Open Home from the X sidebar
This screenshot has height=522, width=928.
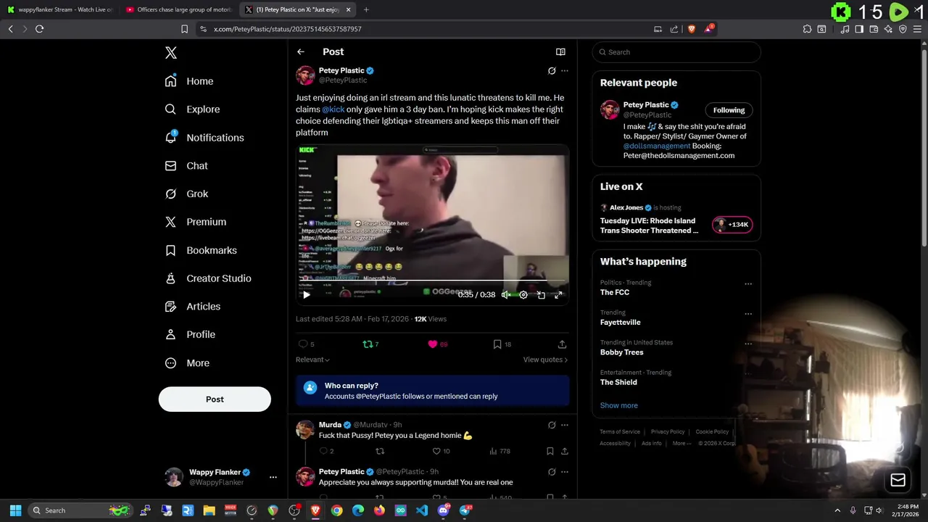click(x=189, y=81)
